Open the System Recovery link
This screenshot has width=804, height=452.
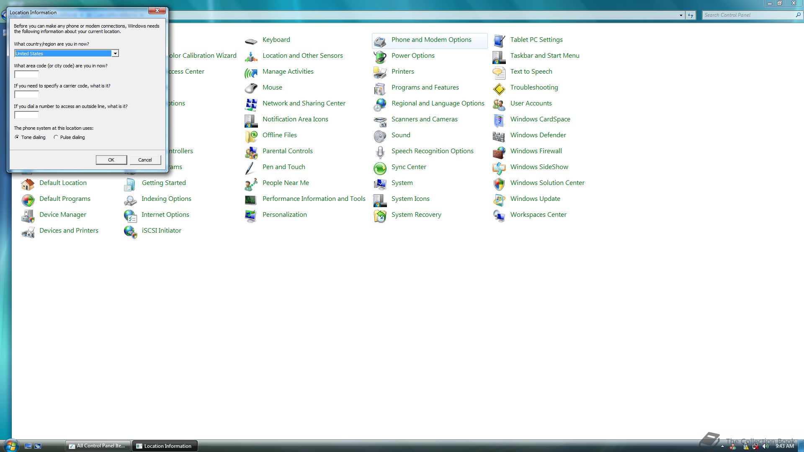416,215
